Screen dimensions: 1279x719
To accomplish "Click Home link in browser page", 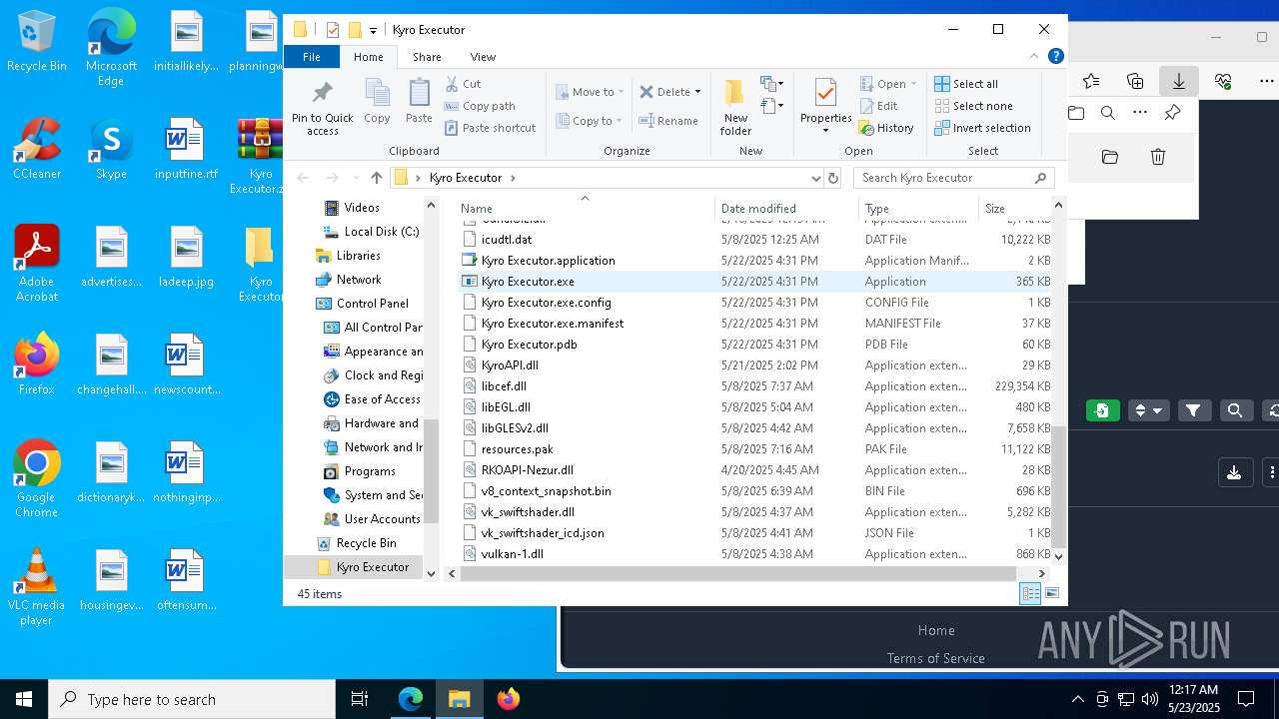I will 936,630.
